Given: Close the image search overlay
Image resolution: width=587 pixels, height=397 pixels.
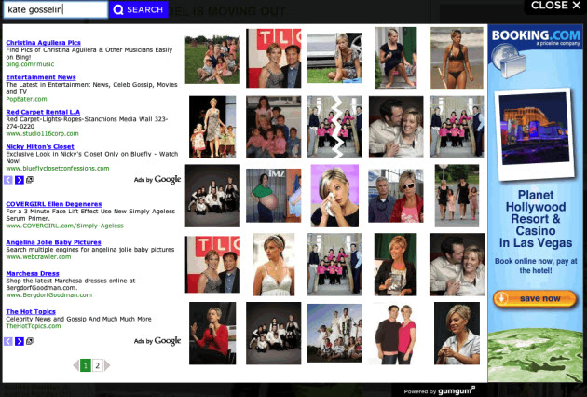Looking at the screenshot, I should point(555,6).
